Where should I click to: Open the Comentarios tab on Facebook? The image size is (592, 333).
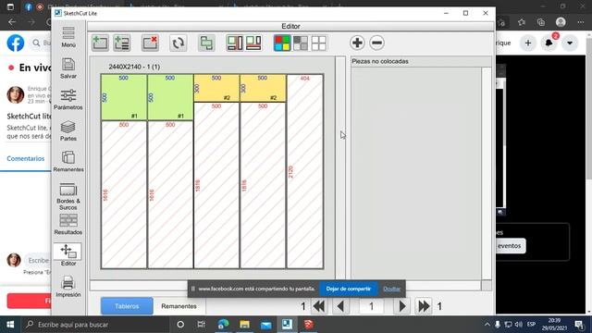26,158
